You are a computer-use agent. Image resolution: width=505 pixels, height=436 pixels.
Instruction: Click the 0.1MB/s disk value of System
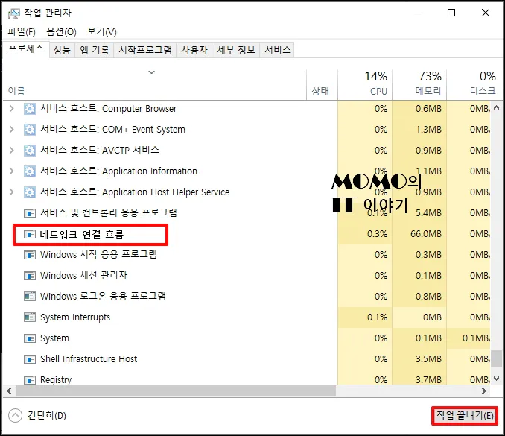pos(476,338)
